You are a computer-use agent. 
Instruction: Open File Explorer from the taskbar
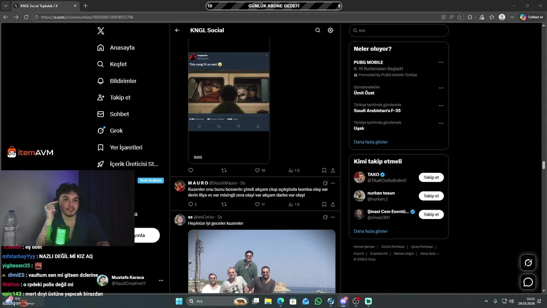268,301
